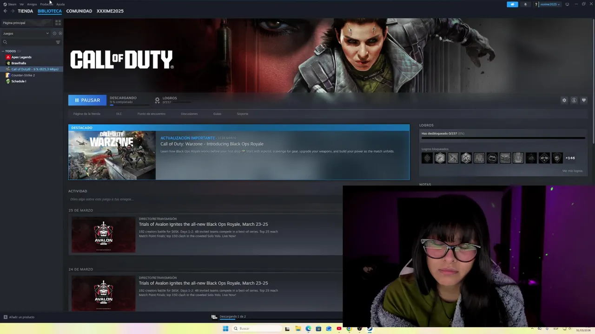Screen dimensions: 595x334
Task: Open Página de la tienda link
Action: [86, 114]
